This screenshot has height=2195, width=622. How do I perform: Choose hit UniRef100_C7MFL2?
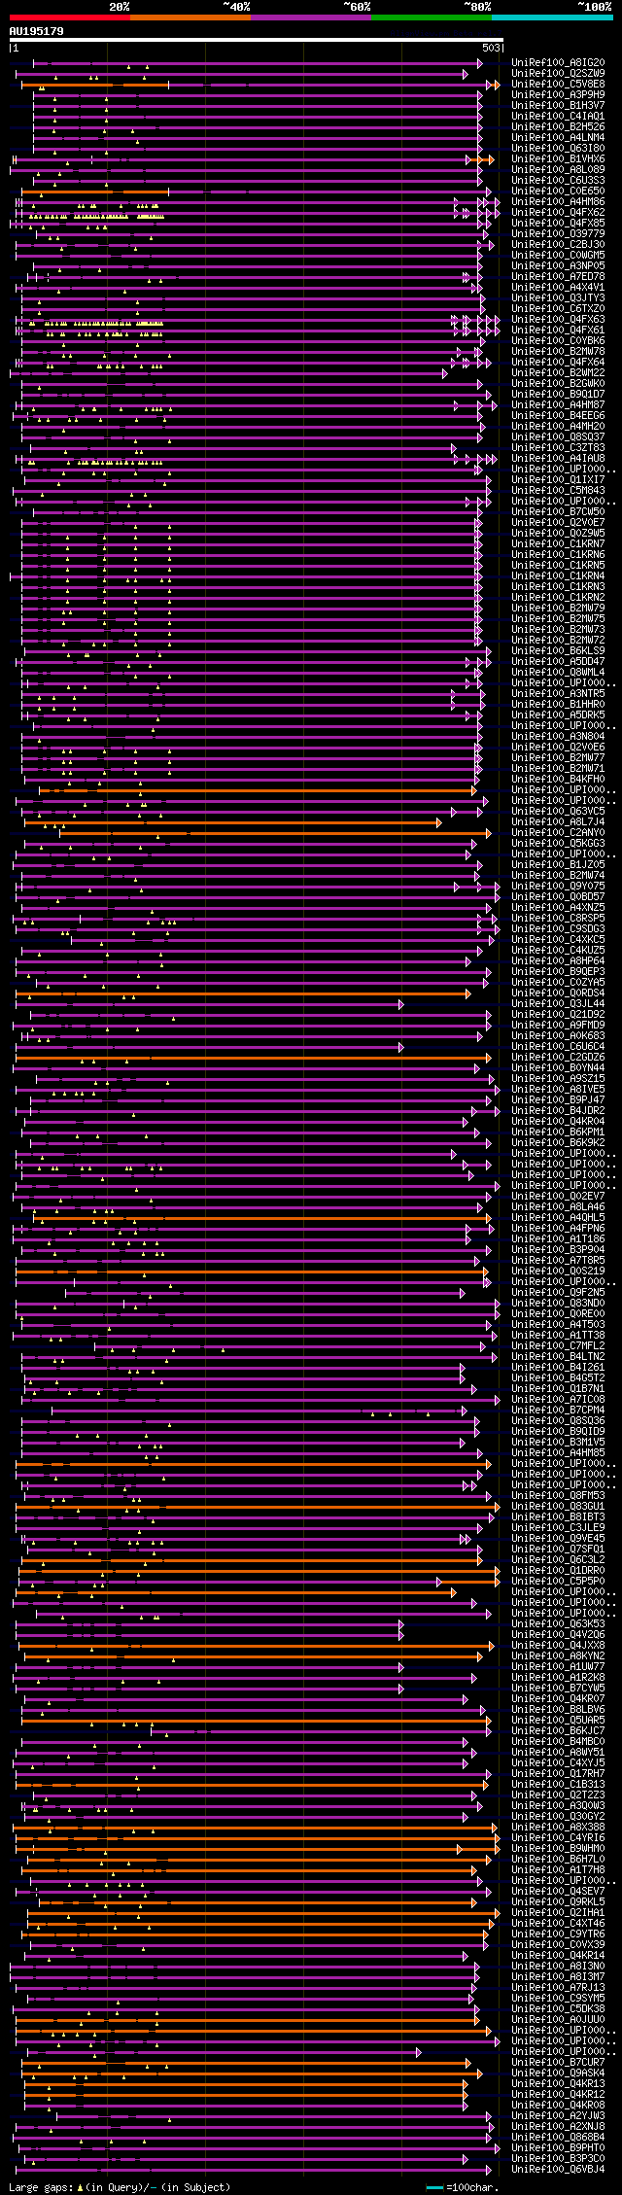click(558, 1345)
